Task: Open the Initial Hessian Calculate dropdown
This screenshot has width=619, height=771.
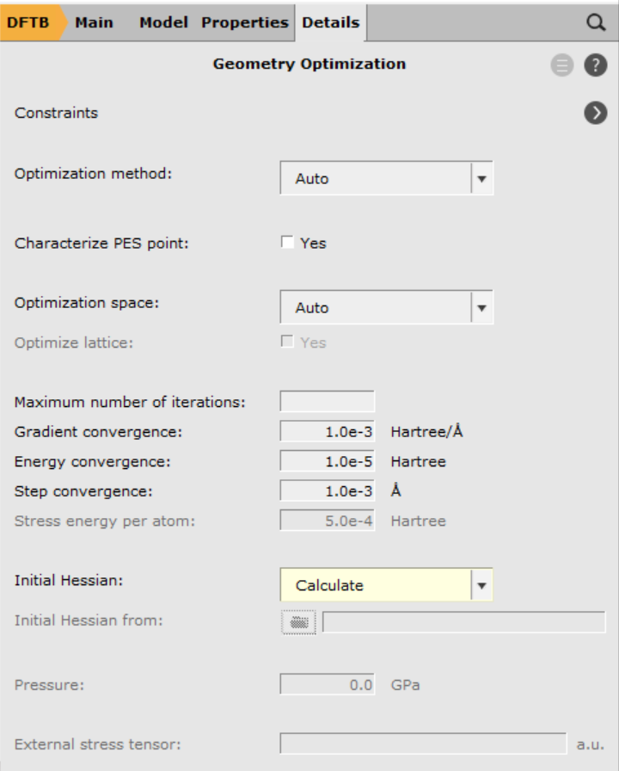Action: point(386,584)
